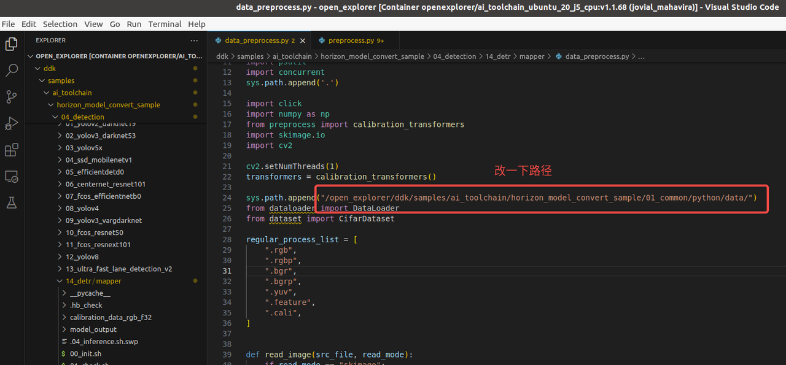Expand the model_output folder
The height and width of the screenshot is (365, 786).
(93, 329)
